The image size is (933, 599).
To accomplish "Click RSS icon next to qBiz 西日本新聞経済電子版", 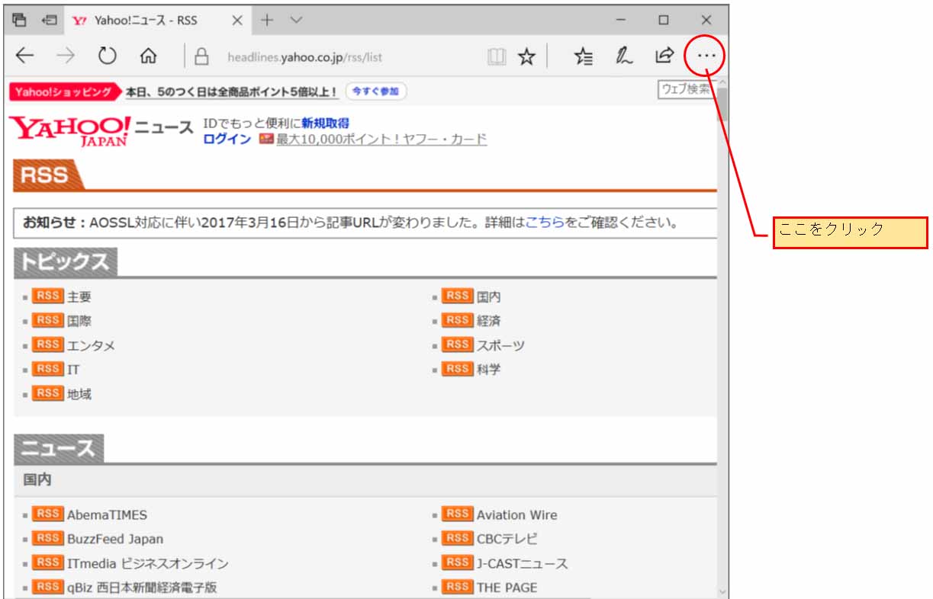I will pyautogui.click(x=48, y=587).
